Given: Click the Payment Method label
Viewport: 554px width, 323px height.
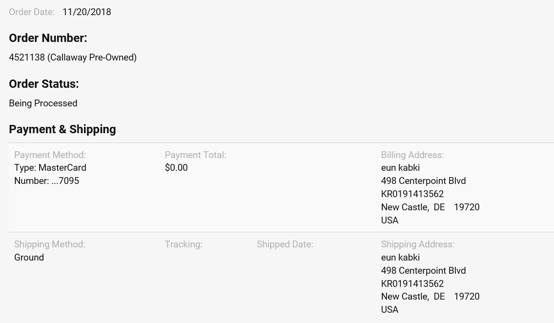Looking at the screenshot, I should pos(50,155).
